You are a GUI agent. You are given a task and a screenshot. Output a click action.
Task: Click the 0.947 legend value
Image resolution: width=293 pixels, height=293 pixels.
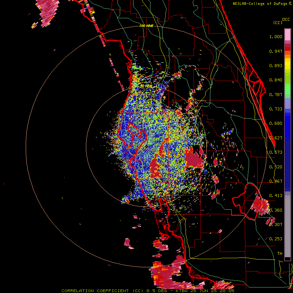pos(276,51)
